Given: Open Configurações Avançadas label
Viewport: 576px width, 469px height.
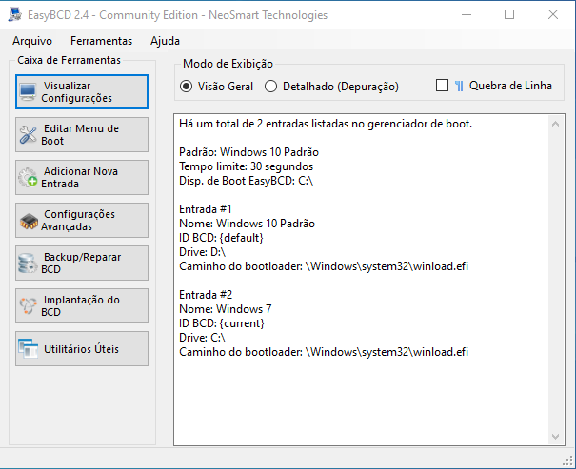Looking at the screenshot, I should click(x=78, y=220).
